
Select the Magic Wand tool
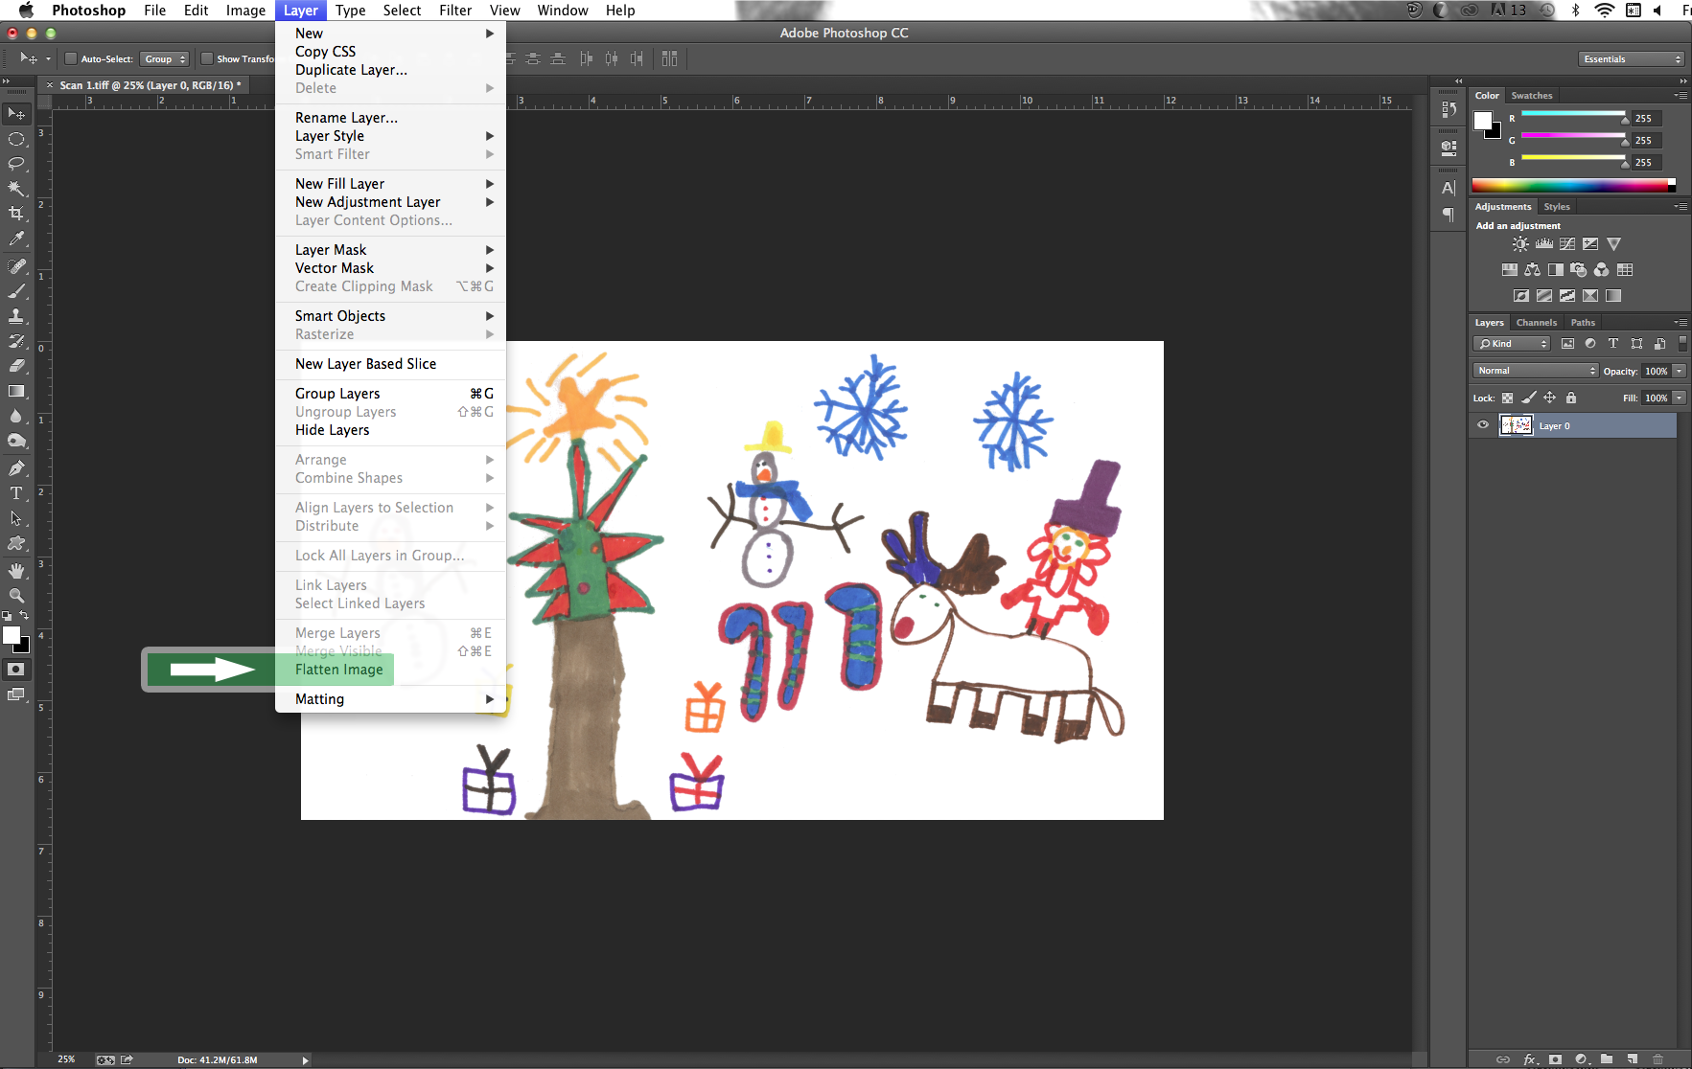click(16, 189)
